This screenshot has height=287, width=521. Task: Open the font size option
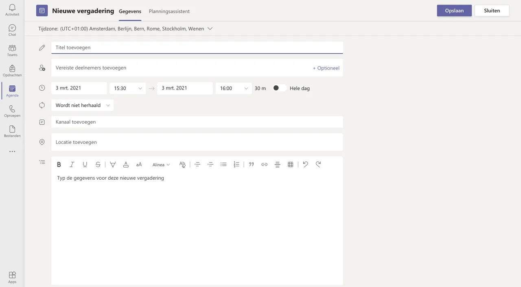tap(139, 165)
